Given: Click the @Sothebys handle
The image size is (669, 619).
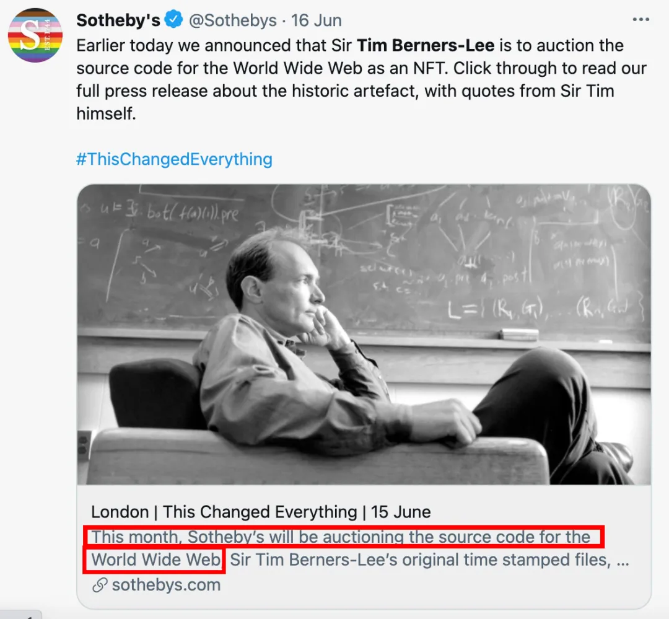Looking at the screenshot, I should (232, 20).
